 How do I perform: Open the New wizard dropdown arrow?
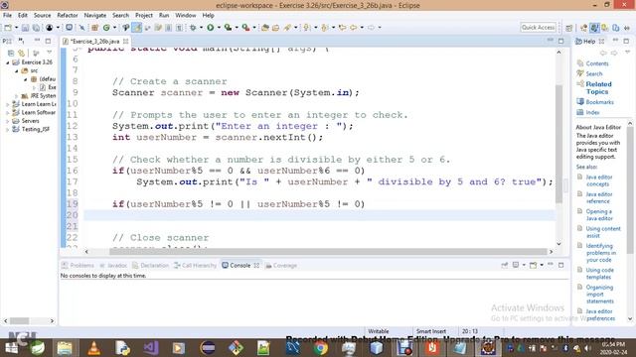tap(16, 28)
